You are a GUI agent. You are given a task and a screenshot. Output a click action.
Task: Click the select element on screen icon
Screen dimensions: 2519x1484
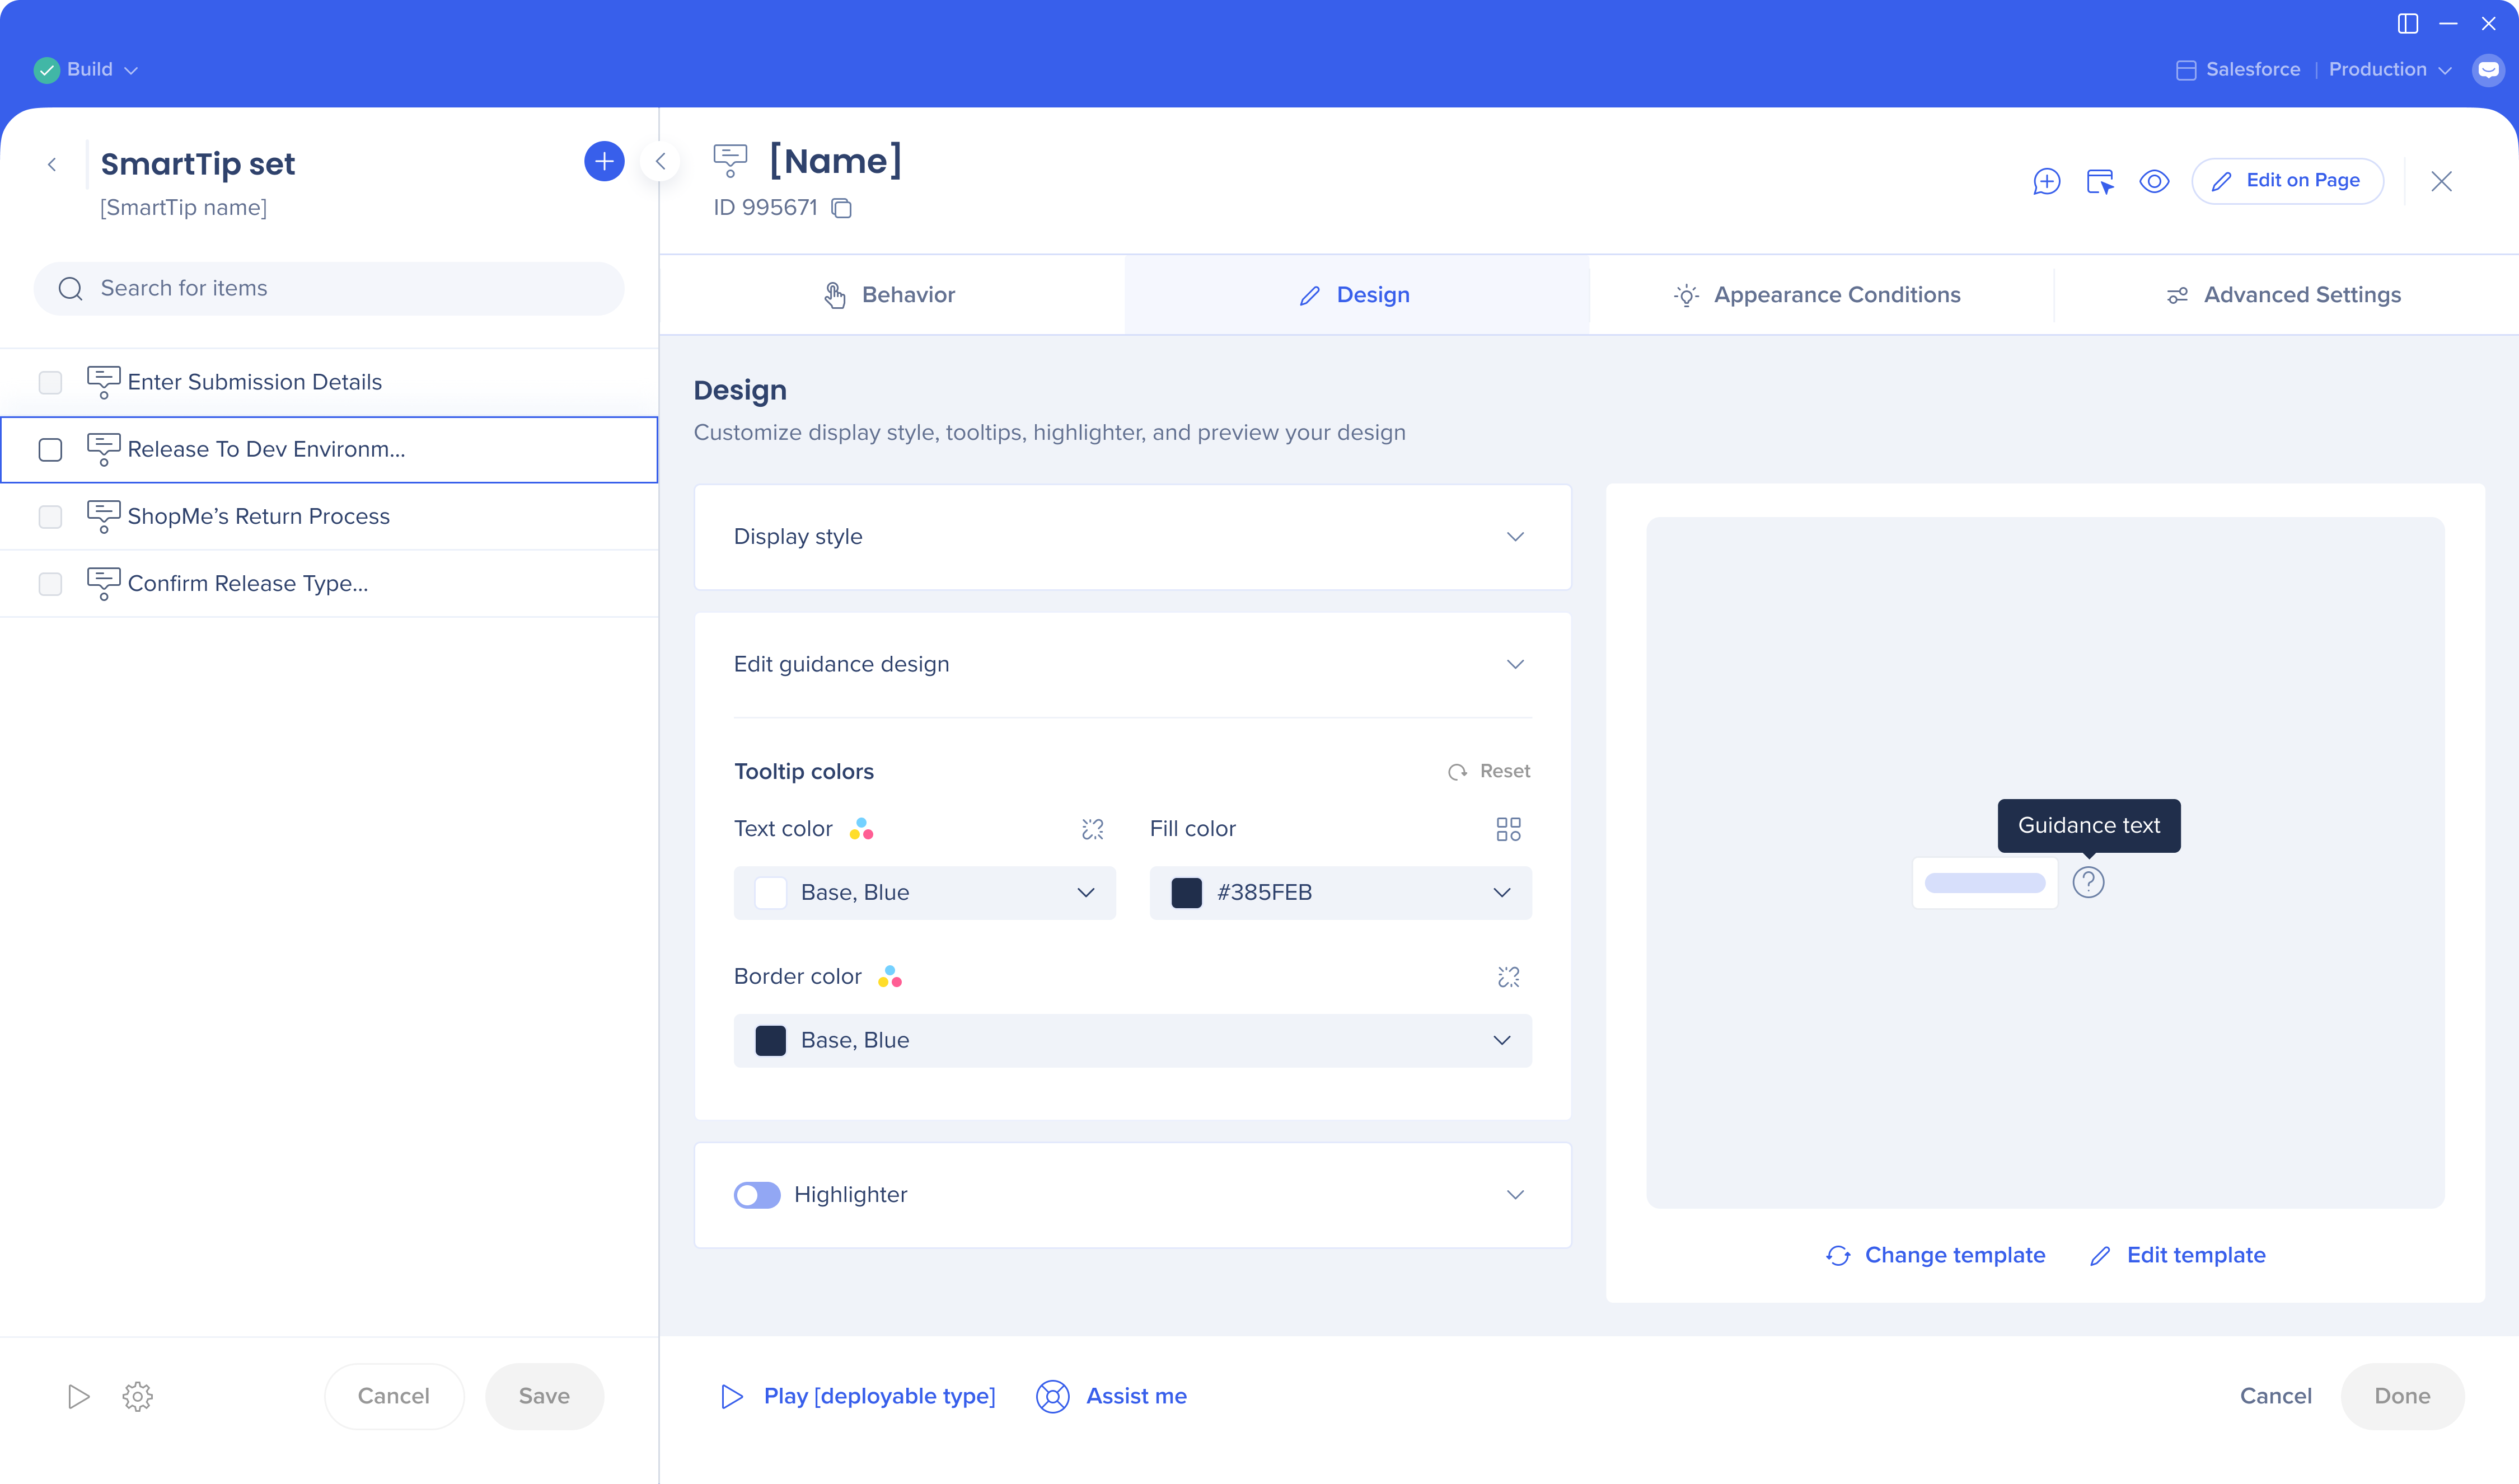(x=2100, y=181)
